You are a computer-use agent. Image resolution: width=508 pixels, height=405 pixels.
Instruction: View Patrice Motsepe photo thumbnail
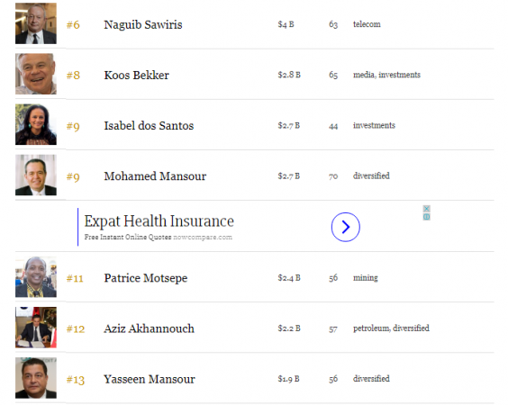coord(36,277)
